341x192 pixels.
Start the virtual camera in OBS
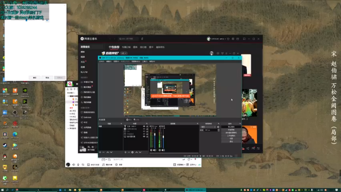click(x=231, y=133)
